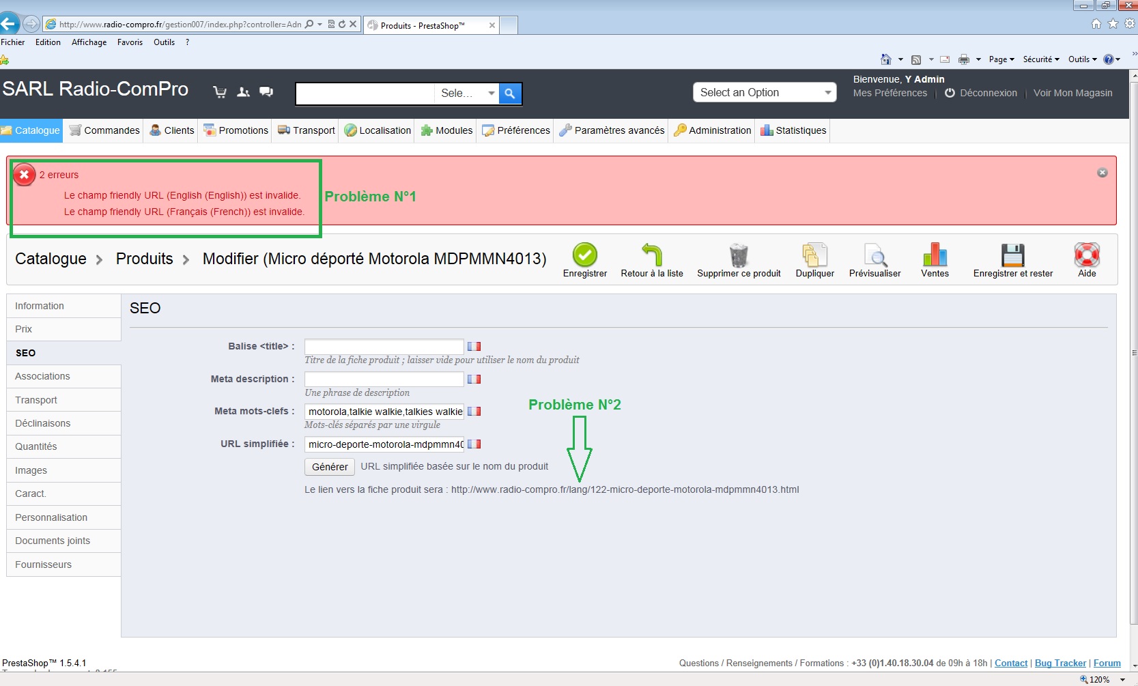Viewport: 1138px width, 686px height.
Task: Click the flag next to Meta description
Action: [474, 380]
